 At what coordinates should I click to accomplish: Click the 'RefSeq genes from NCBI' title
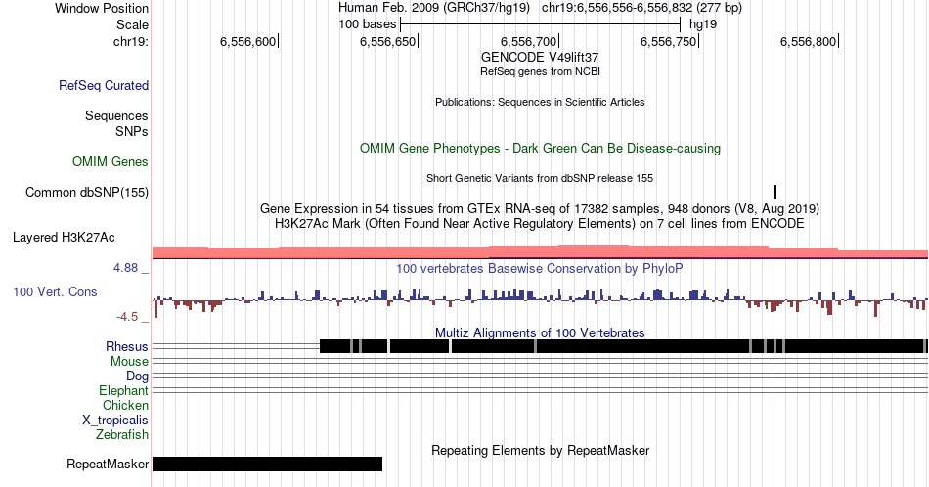[540, 71]
